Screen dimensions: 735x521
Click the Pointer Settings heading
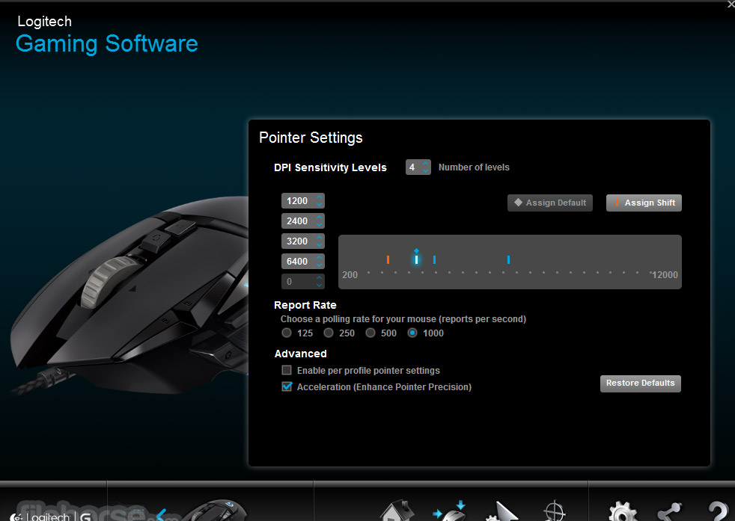pyautogui.click(x=311, y=138)
